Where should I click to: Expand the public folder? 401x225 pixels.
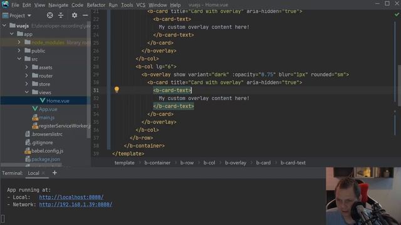click(x=19, y=51)
